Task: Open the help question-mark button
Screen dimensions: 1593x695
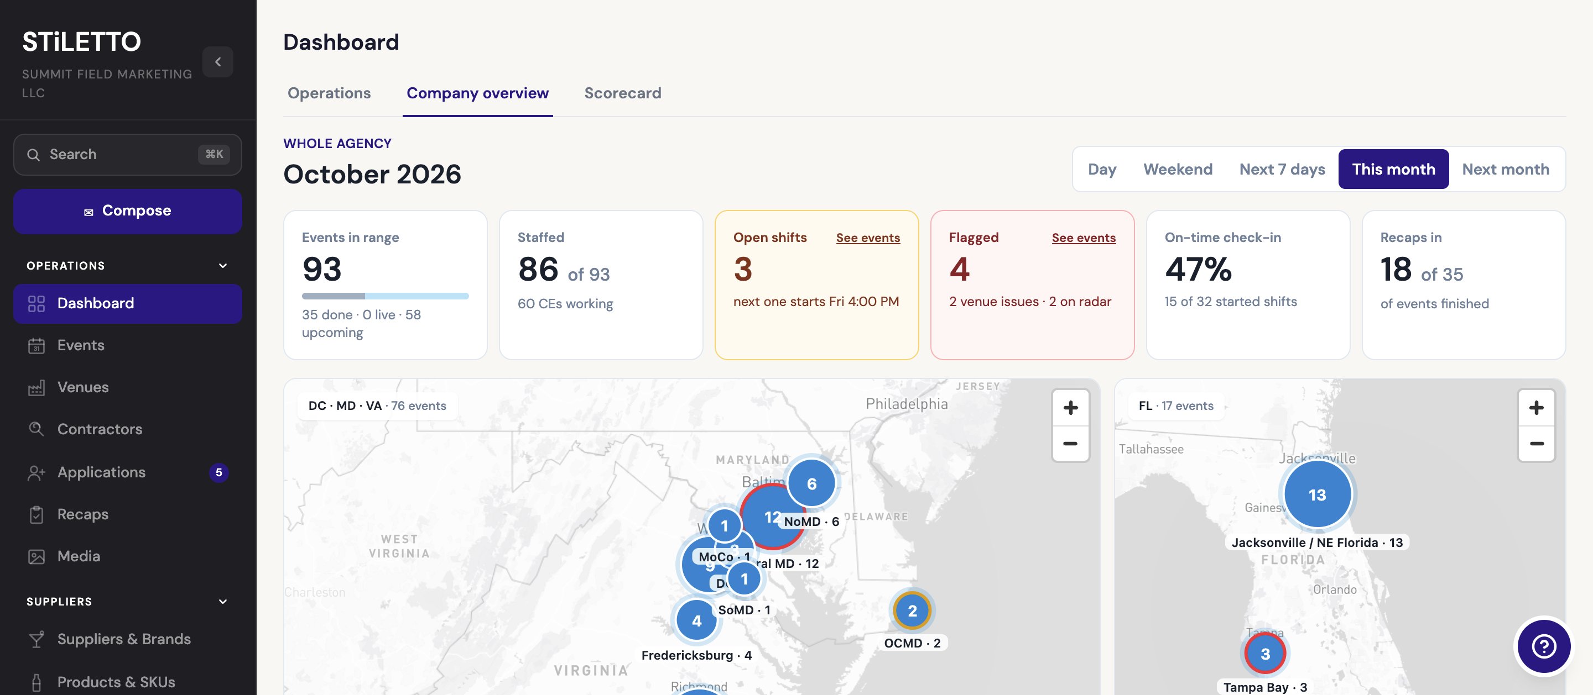Action: [x=1544, y=647]
